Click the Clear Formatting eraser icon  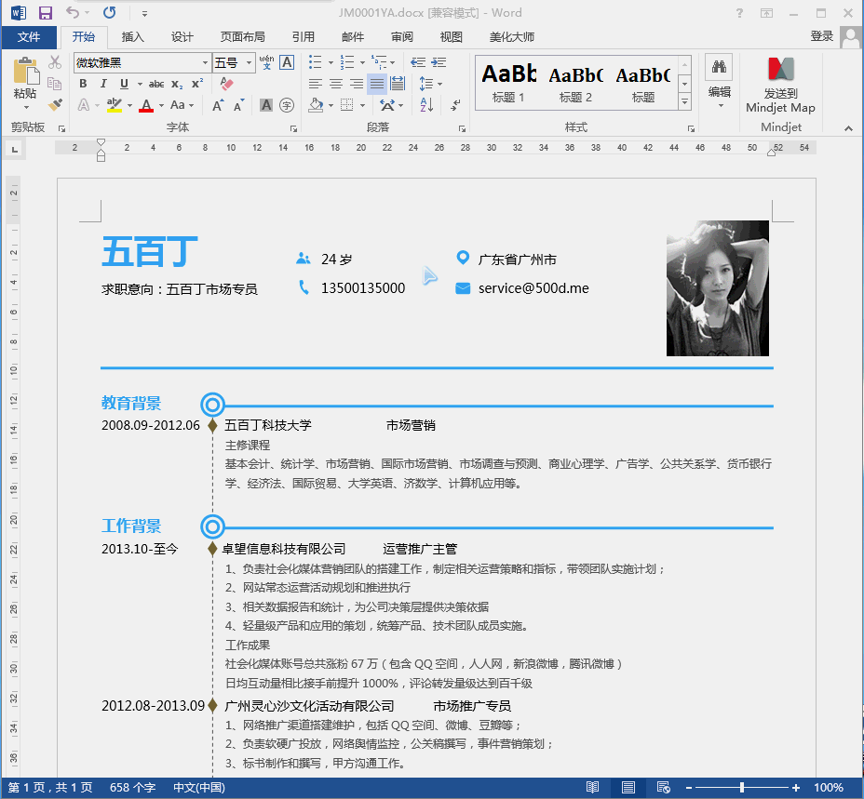(x=226, y=84)
